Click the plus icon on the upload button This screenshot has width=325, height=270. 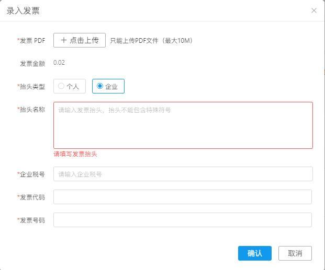[x=64, y=40]
